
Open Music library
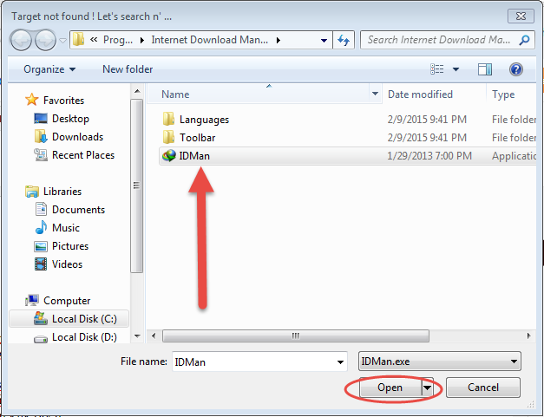66,228
